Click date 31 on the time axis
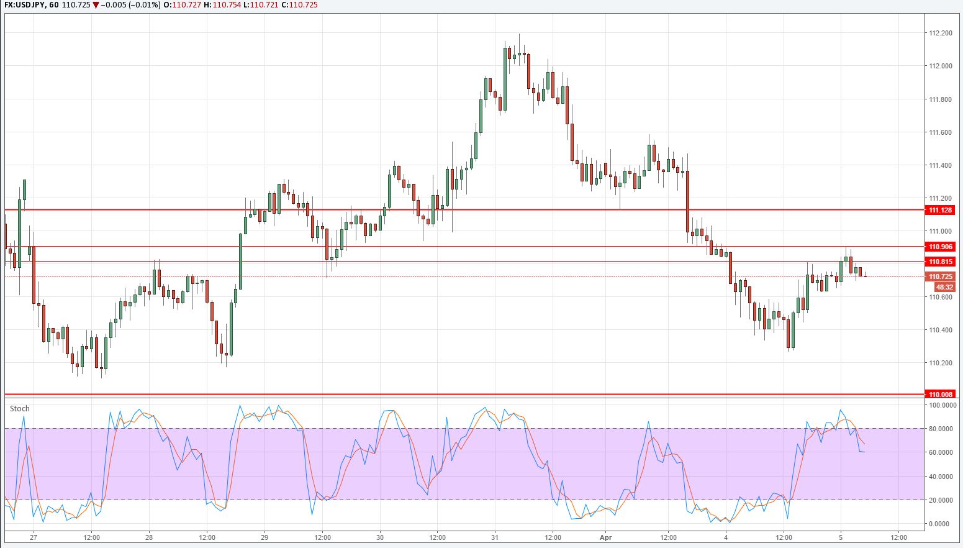963x548 pixels. point(495,537)
